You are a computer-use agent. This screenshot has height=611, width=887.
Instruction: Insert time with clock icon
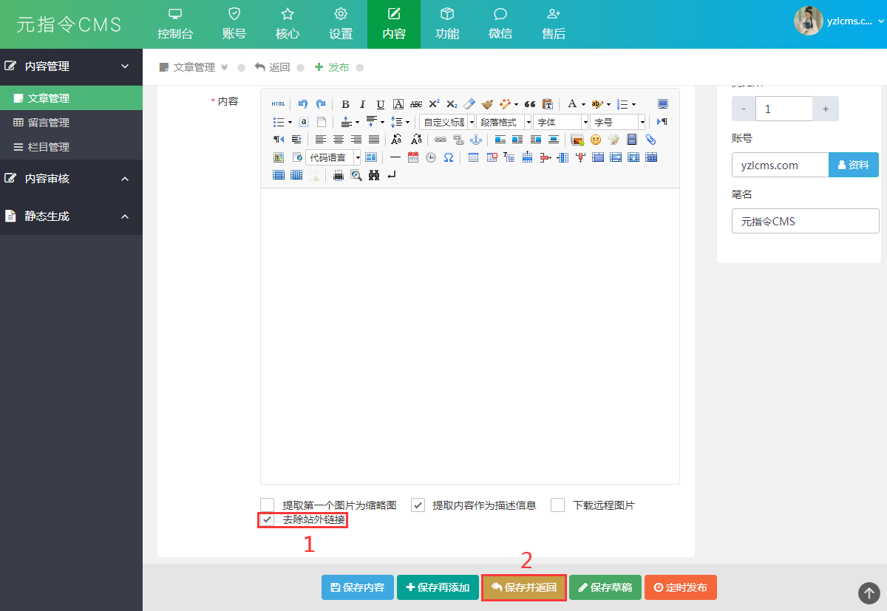tap(431, 157)
